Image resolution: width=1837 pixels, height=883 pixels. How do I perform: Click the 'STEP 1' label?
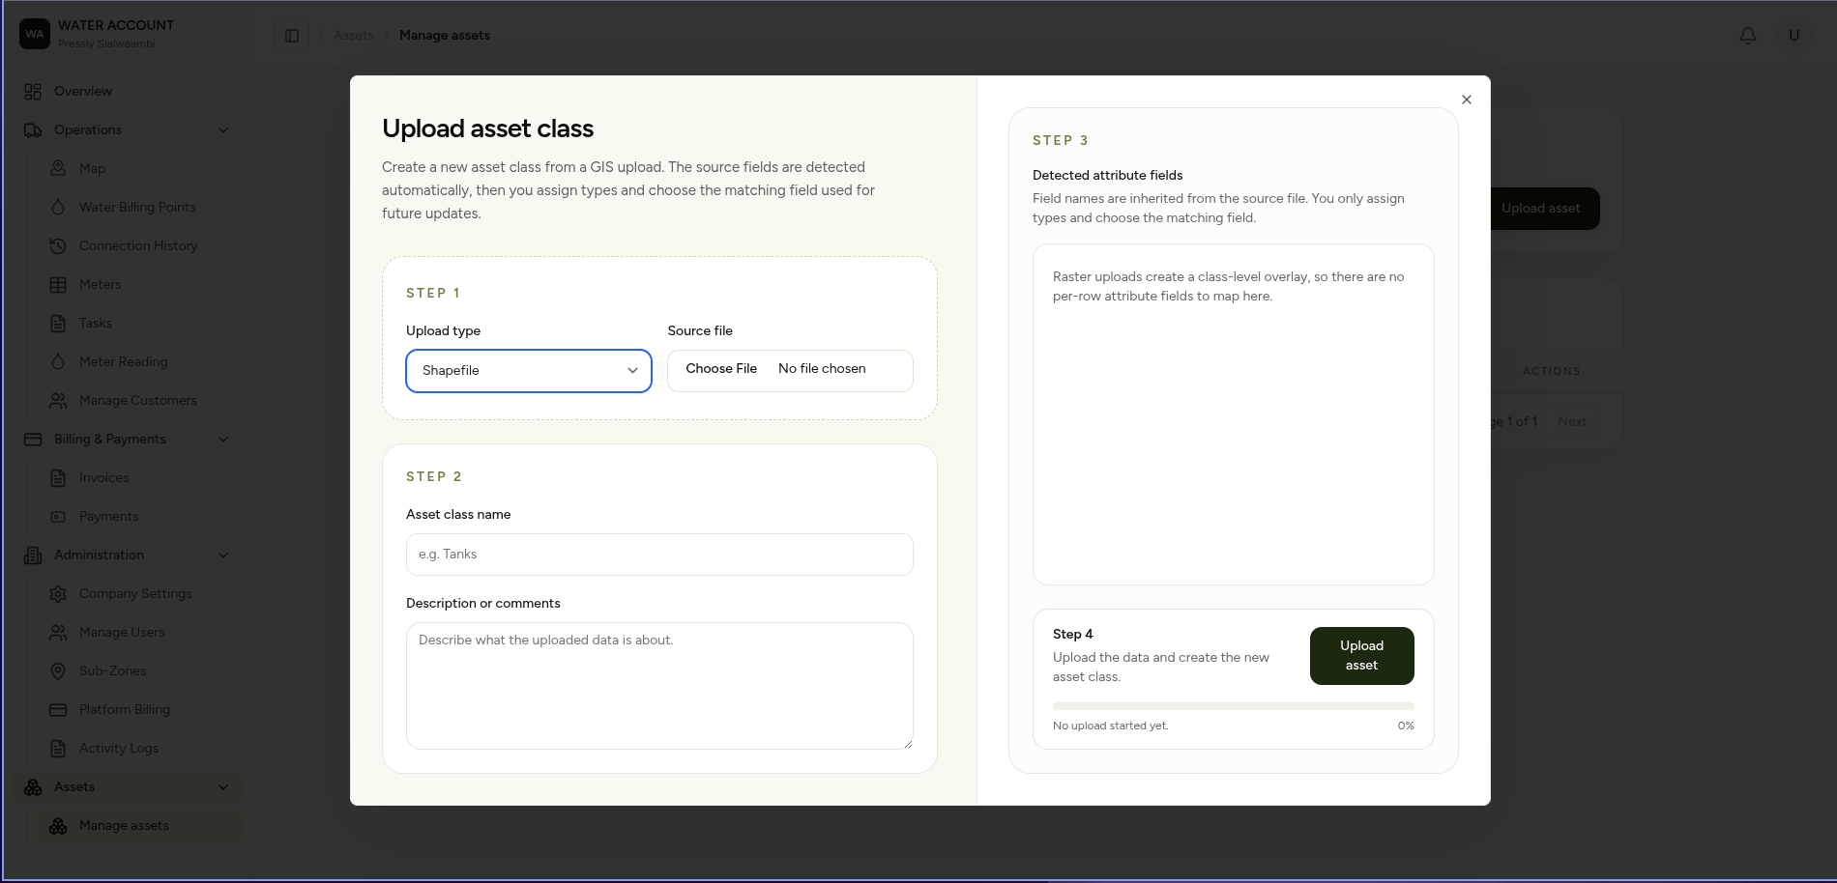pyautogui.click(x=433, y=293)
